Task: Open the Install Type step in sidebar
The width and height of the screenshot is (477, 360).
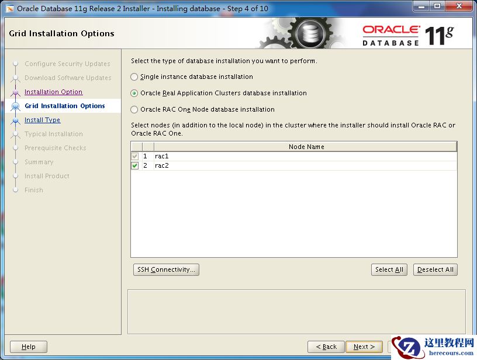Action: pyautogui.click(x=42, y=120)
